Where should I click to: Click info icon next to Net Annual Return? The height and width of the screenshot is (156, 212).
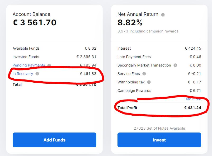(x=163, y=15)
